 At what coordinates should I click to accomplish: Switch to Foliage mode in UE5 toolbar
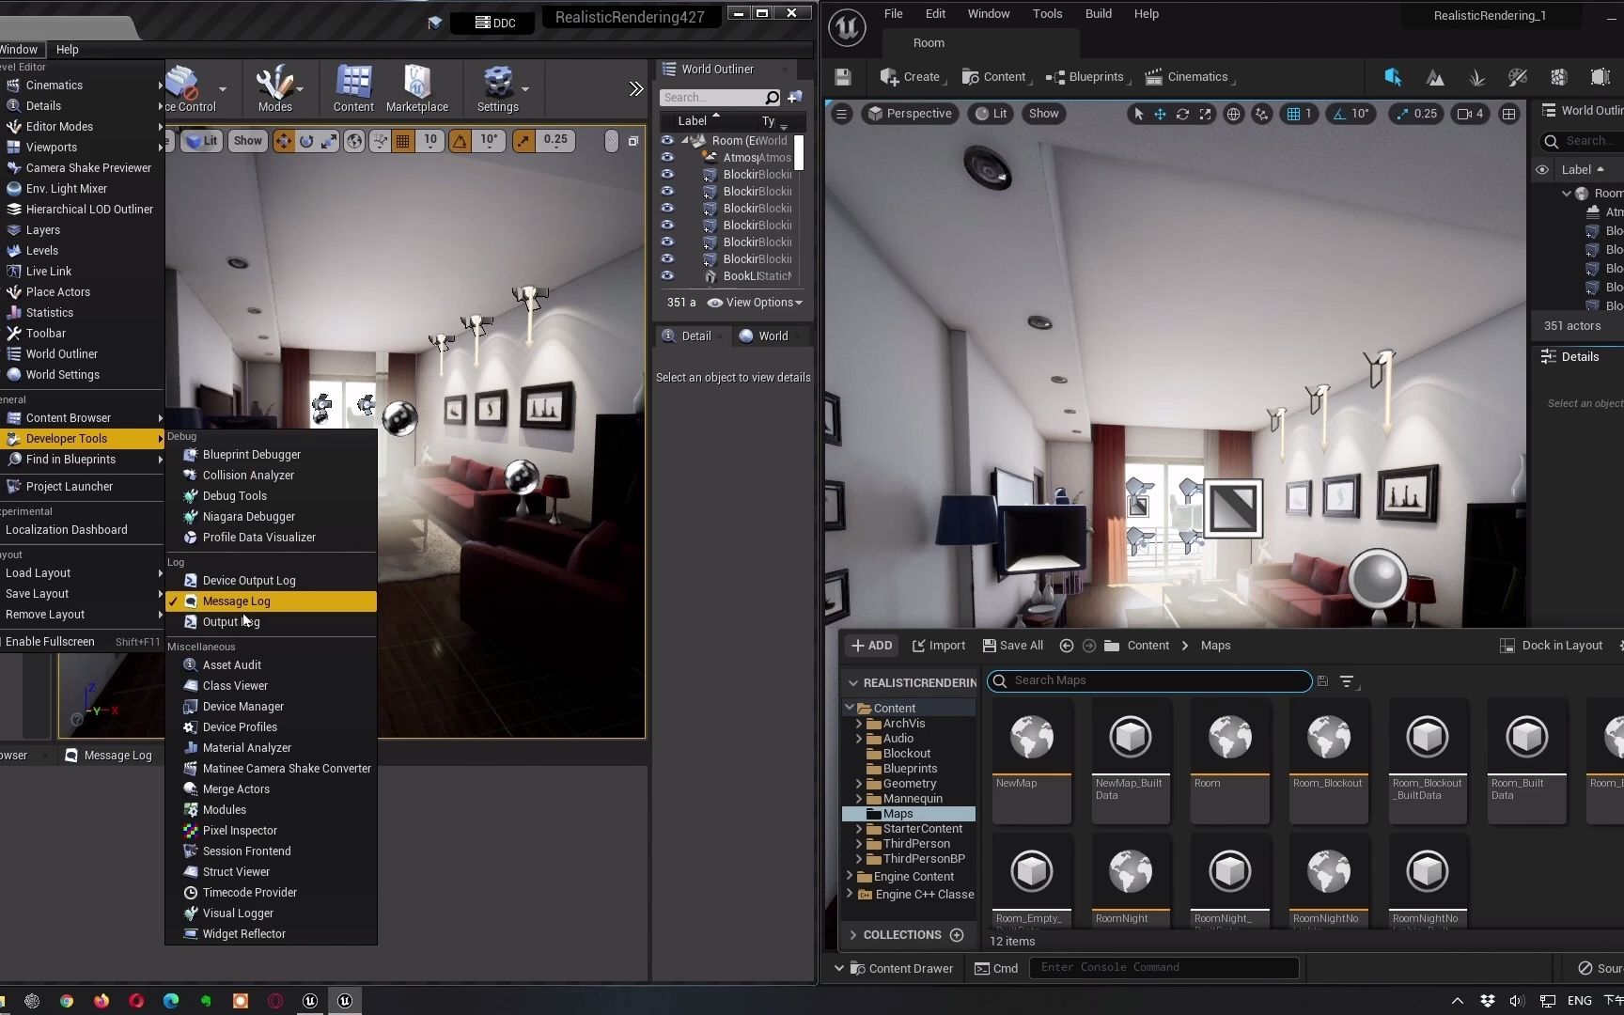(1476, 77)
